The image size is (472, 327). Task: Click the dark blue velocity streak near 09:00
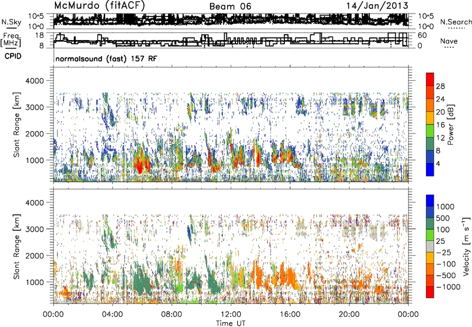[189, 233]
